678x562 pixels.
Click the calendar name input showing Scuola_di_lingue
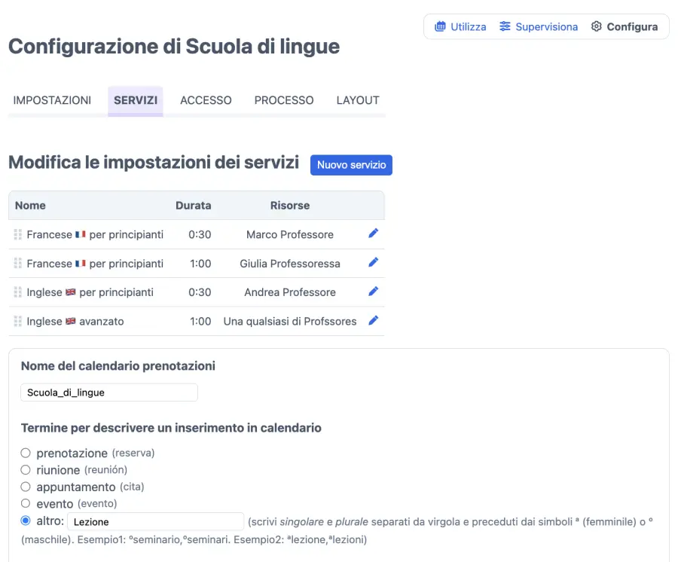point(108,392)
